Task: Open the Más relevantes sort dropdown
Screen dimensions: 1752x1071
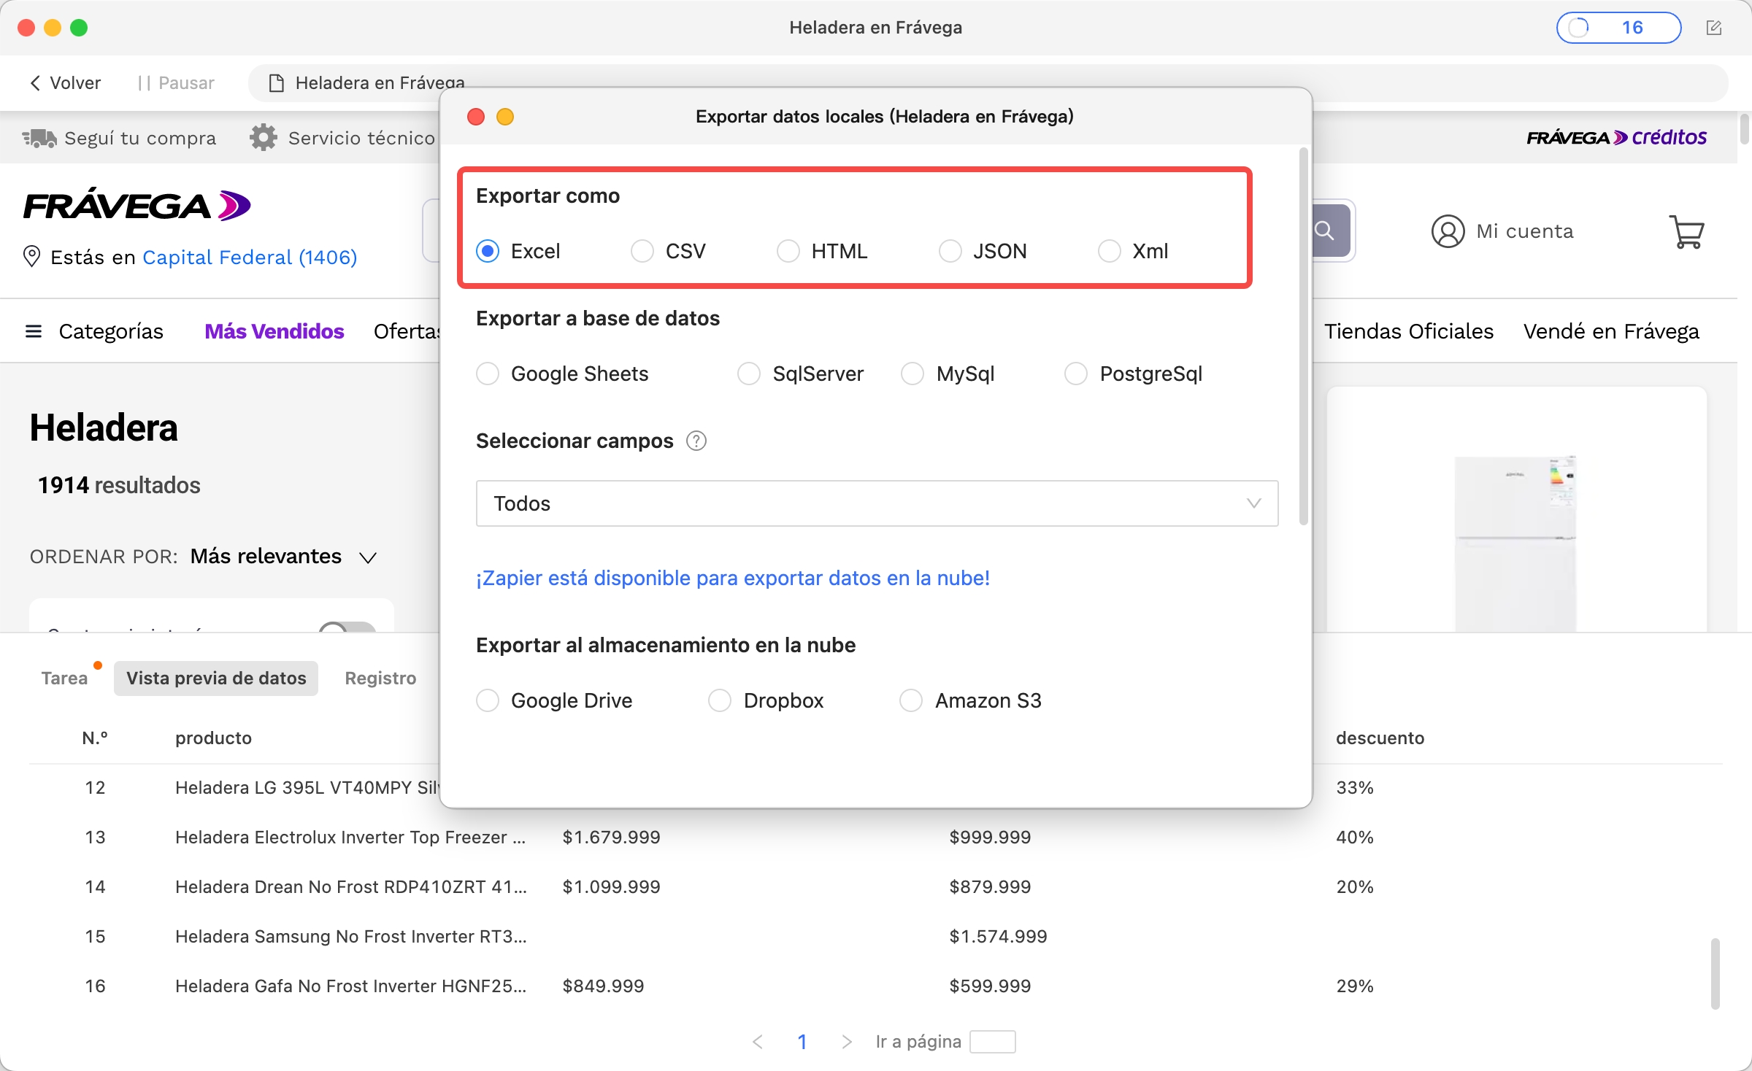Action: pos(284,557)
